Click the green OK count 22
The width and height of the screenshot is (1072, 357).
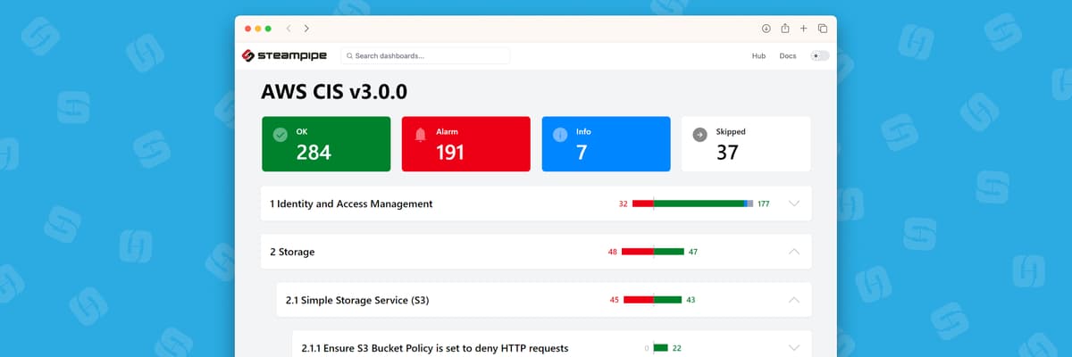(x=677, y=348)
